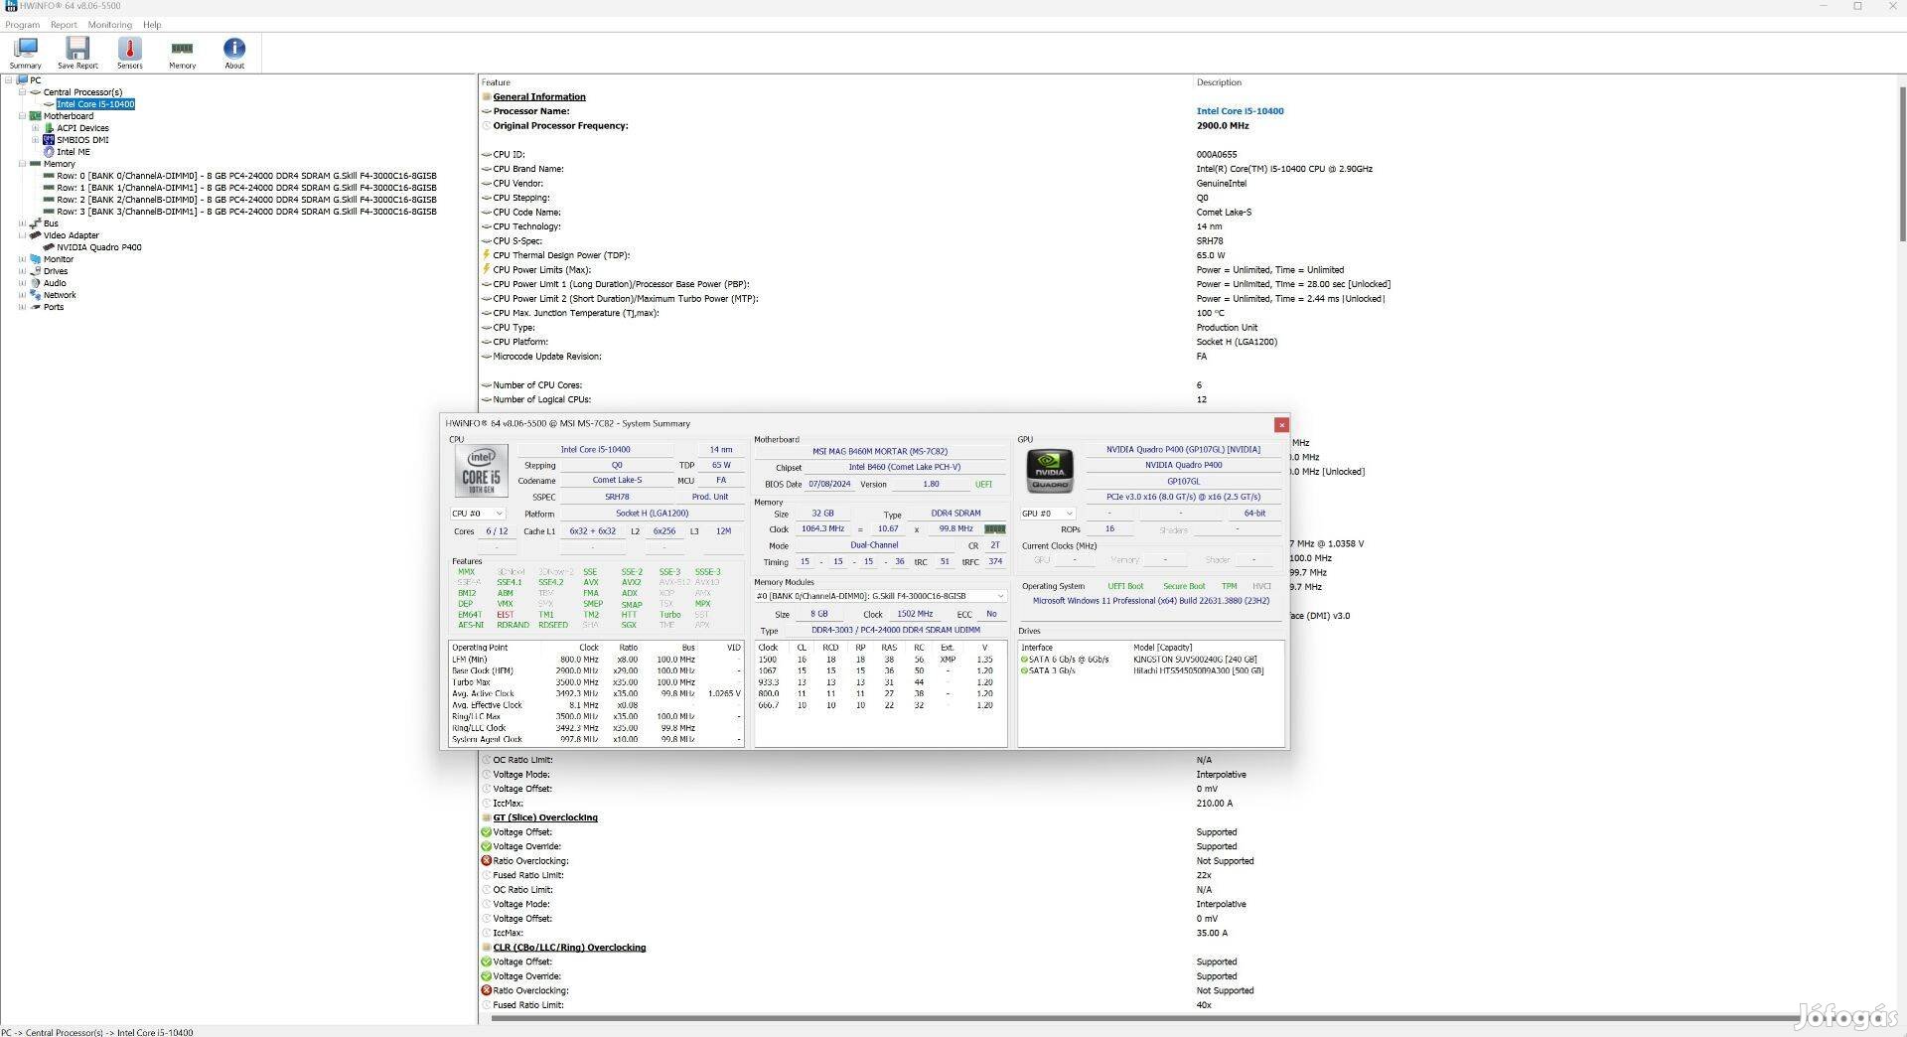
Task: Click the Turbo Max operating point row
Action: (596, 682)
